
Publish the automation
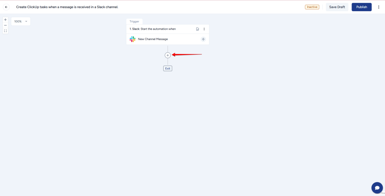(x=361, y=7)
